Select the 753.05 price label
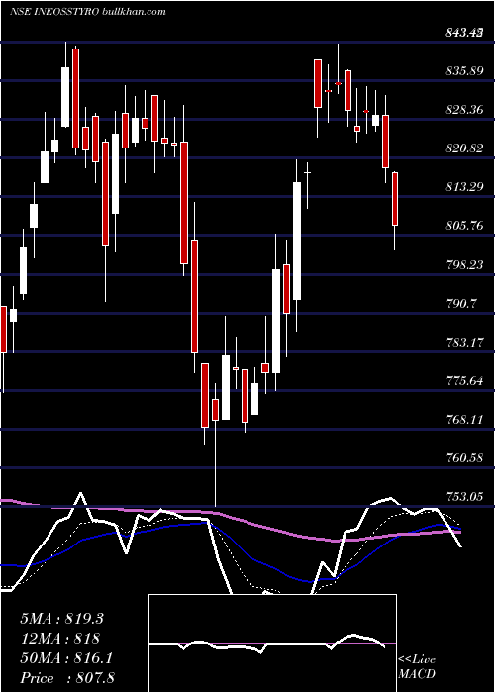495x693 pixels. pos(462,497)
